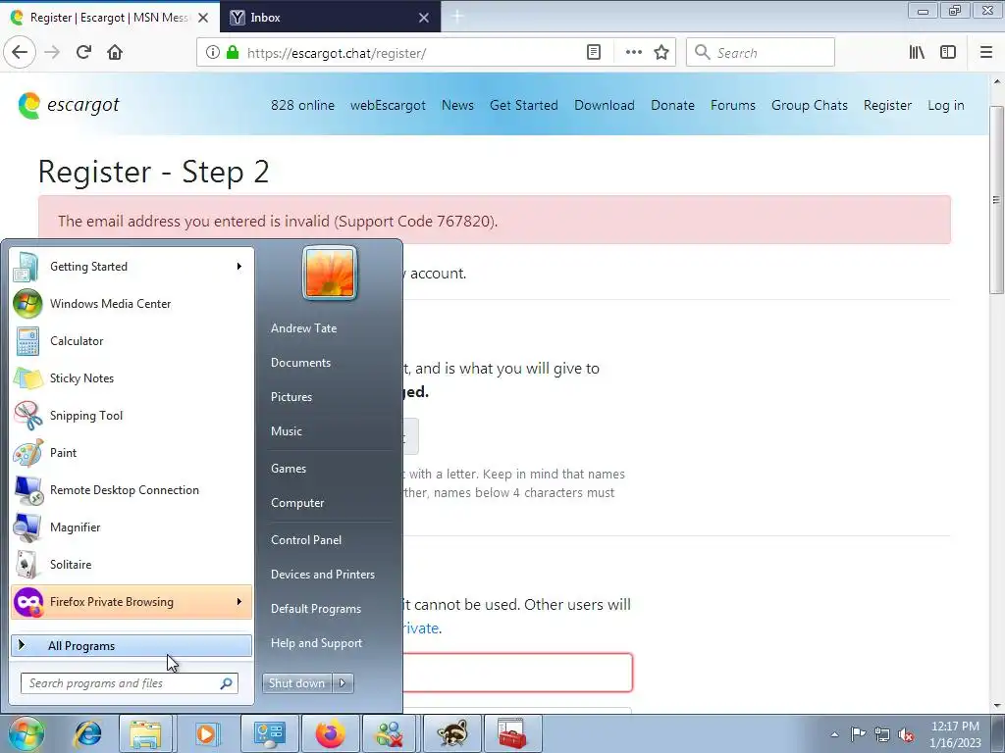Open Remote Desktop Connection

(x=132, y=490)
